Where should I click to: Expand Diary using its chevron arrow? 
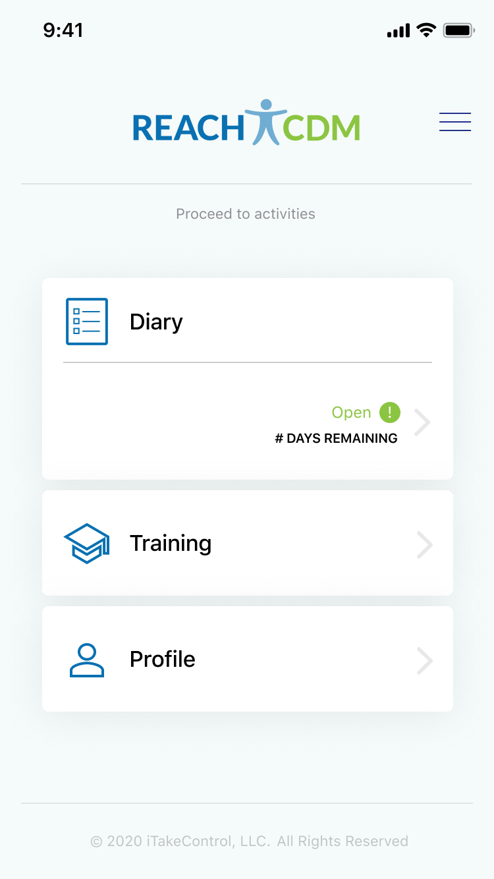coord(422,422)
